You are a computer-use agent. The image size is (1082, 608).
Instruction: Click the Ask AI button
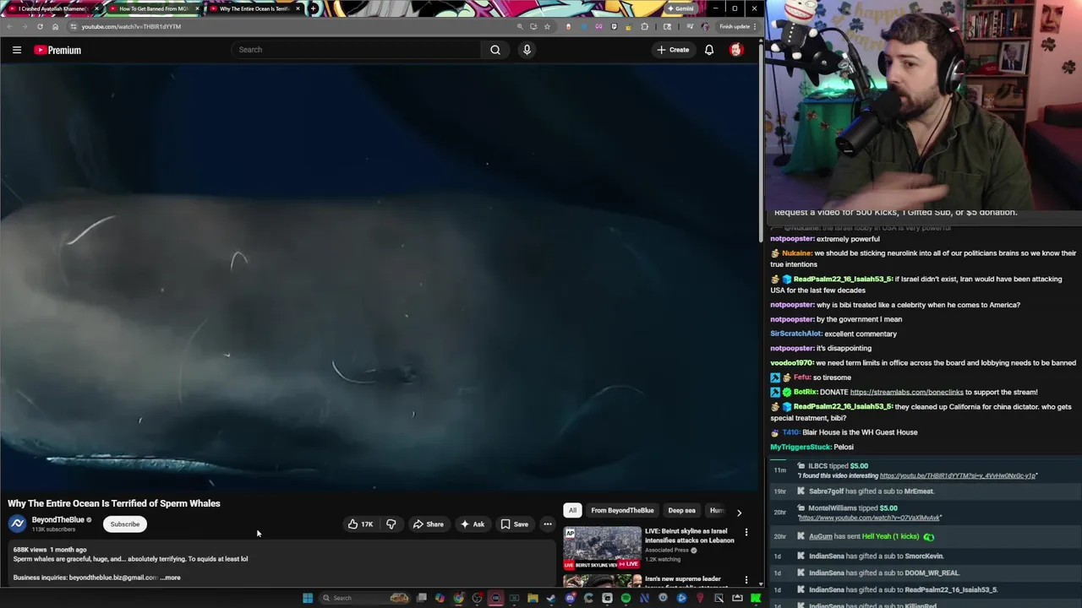[473, 524]
